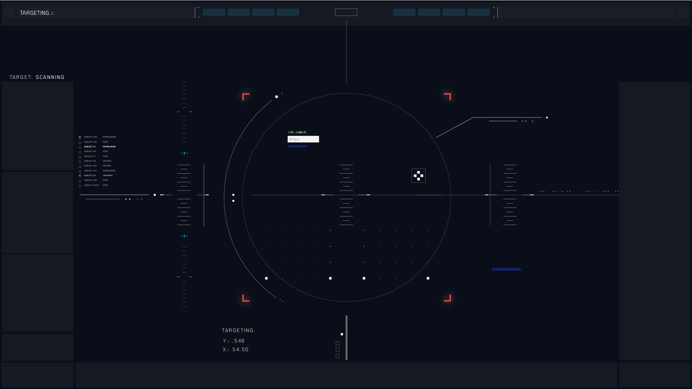Click the TARGET: SCANNING status label
692x389 pixels.
pos(37,77)
